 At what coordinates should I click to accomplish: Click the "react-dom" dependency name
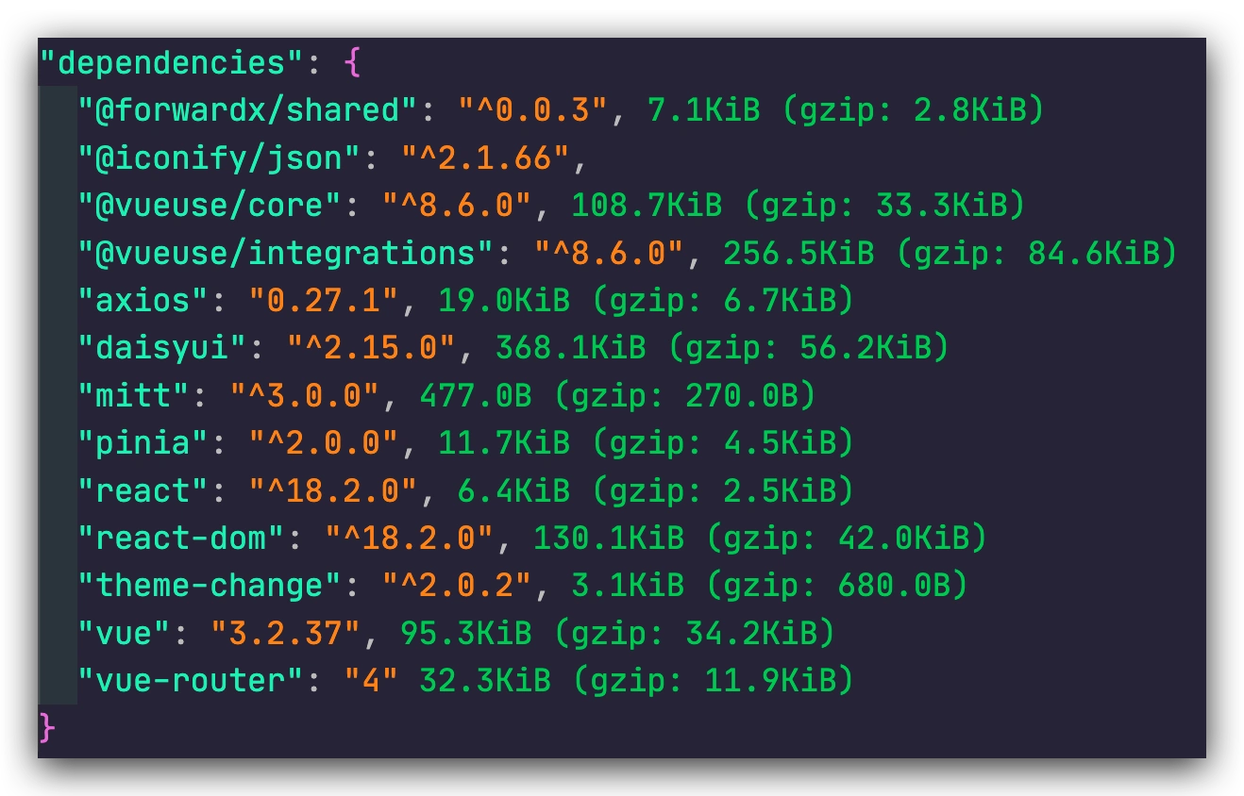pyautogui.click(x=181, y=538)
